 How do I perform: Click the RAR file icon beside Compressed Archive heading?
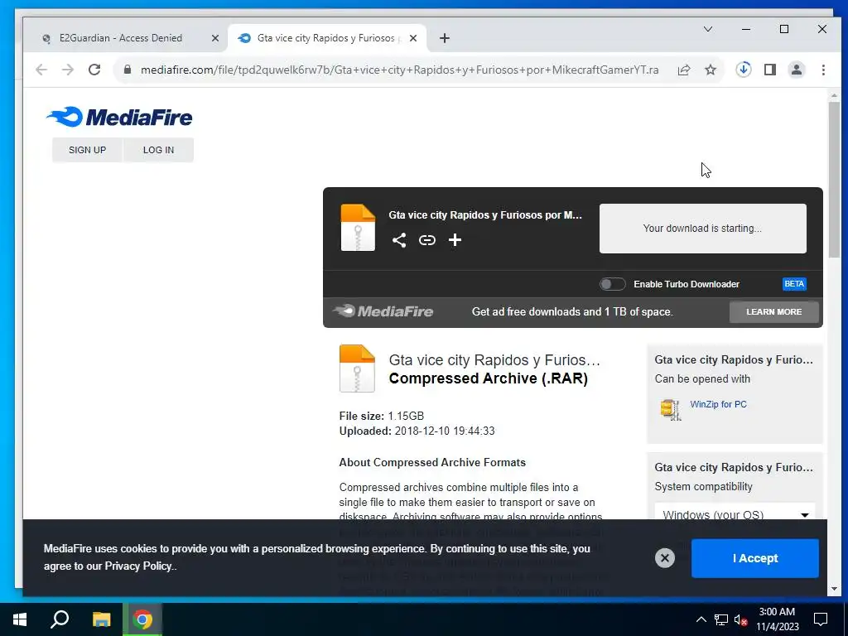pos(357,369)
